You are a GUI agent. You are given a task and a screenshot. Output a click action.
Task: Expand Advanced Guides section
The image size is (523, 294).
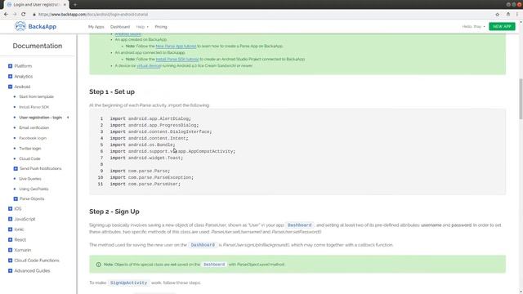pyautogui.click(x=11, y=270)
